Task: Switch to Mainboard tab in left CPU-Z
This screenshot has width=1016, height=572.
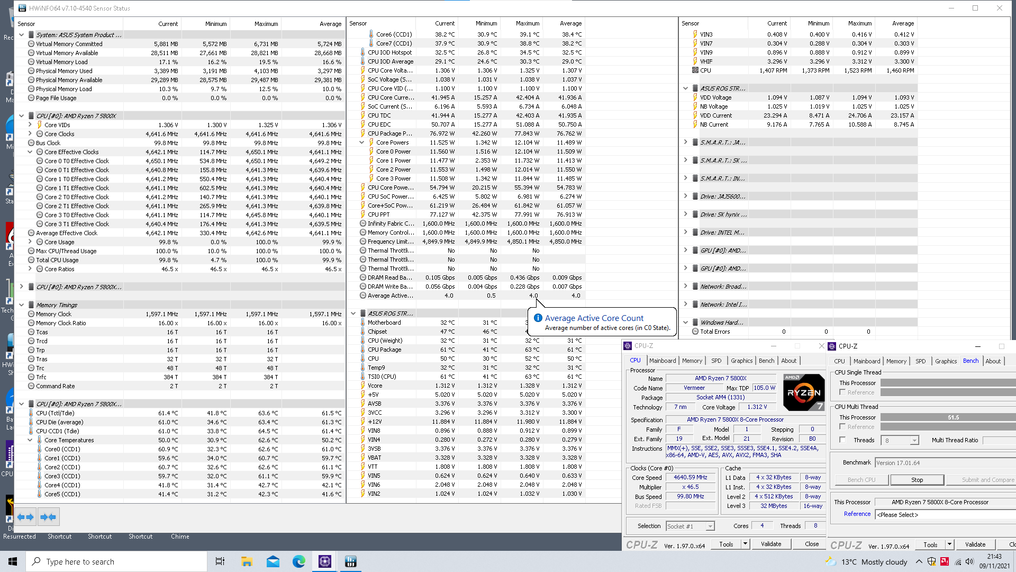Action: click(663, 361)
